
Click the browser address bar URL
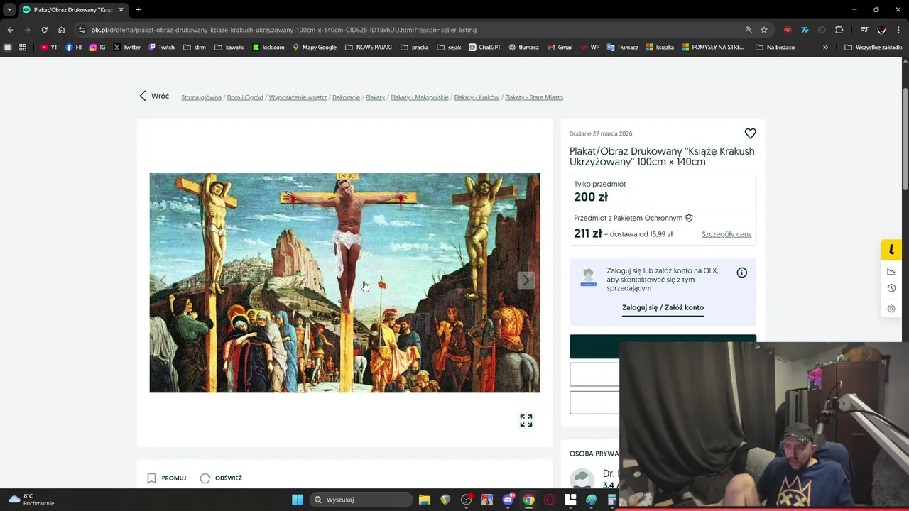283,30
